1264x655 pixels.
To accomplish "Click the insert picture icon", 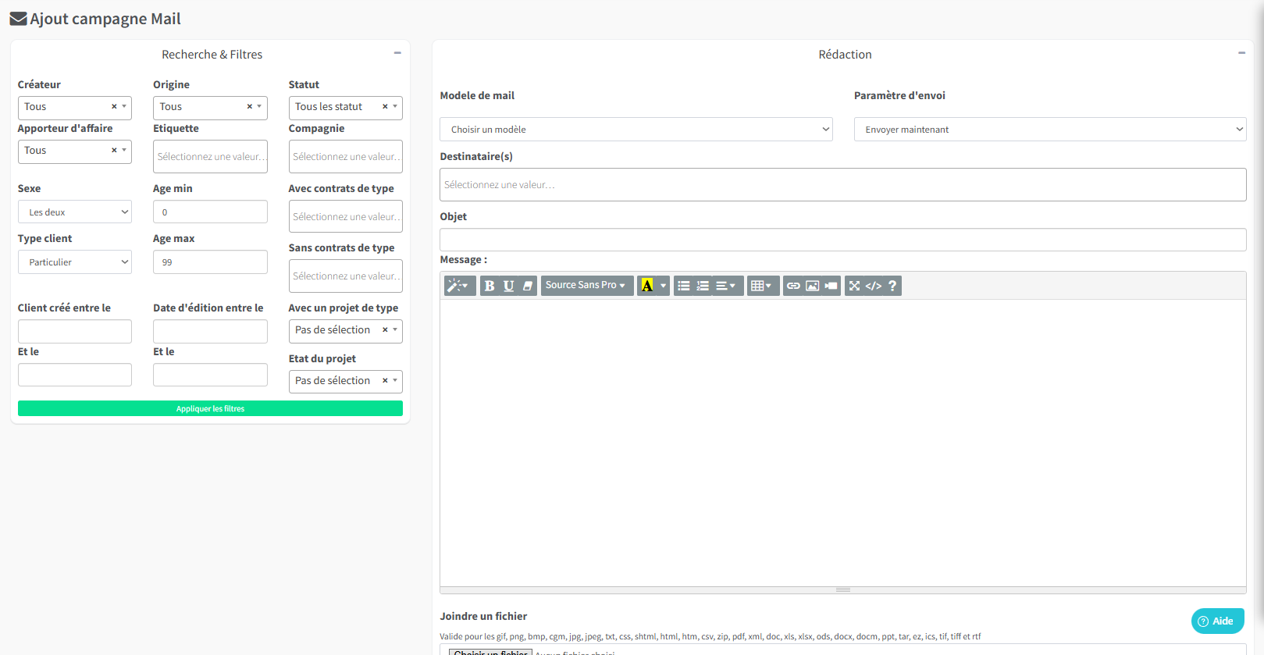I will [812, 286].
